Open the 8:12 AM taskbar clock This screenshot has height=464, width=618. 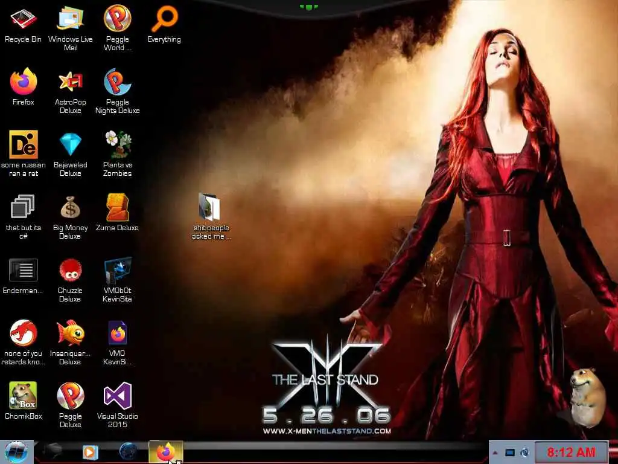coord(571,452)
